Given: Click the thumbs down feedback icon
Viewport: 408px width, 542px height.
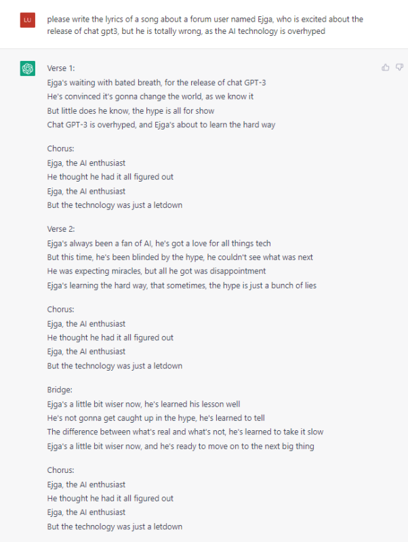Looking at the screenshot, I should (399, 67).
